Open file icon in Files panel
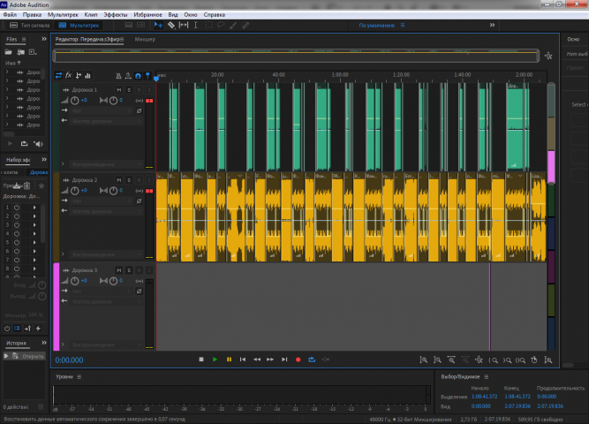589x424 pixels. tap(8, 52)
